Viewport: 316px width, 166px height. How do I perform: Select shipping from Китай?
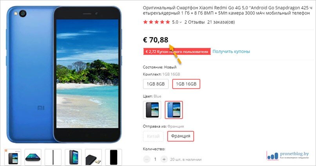(153, 136)
